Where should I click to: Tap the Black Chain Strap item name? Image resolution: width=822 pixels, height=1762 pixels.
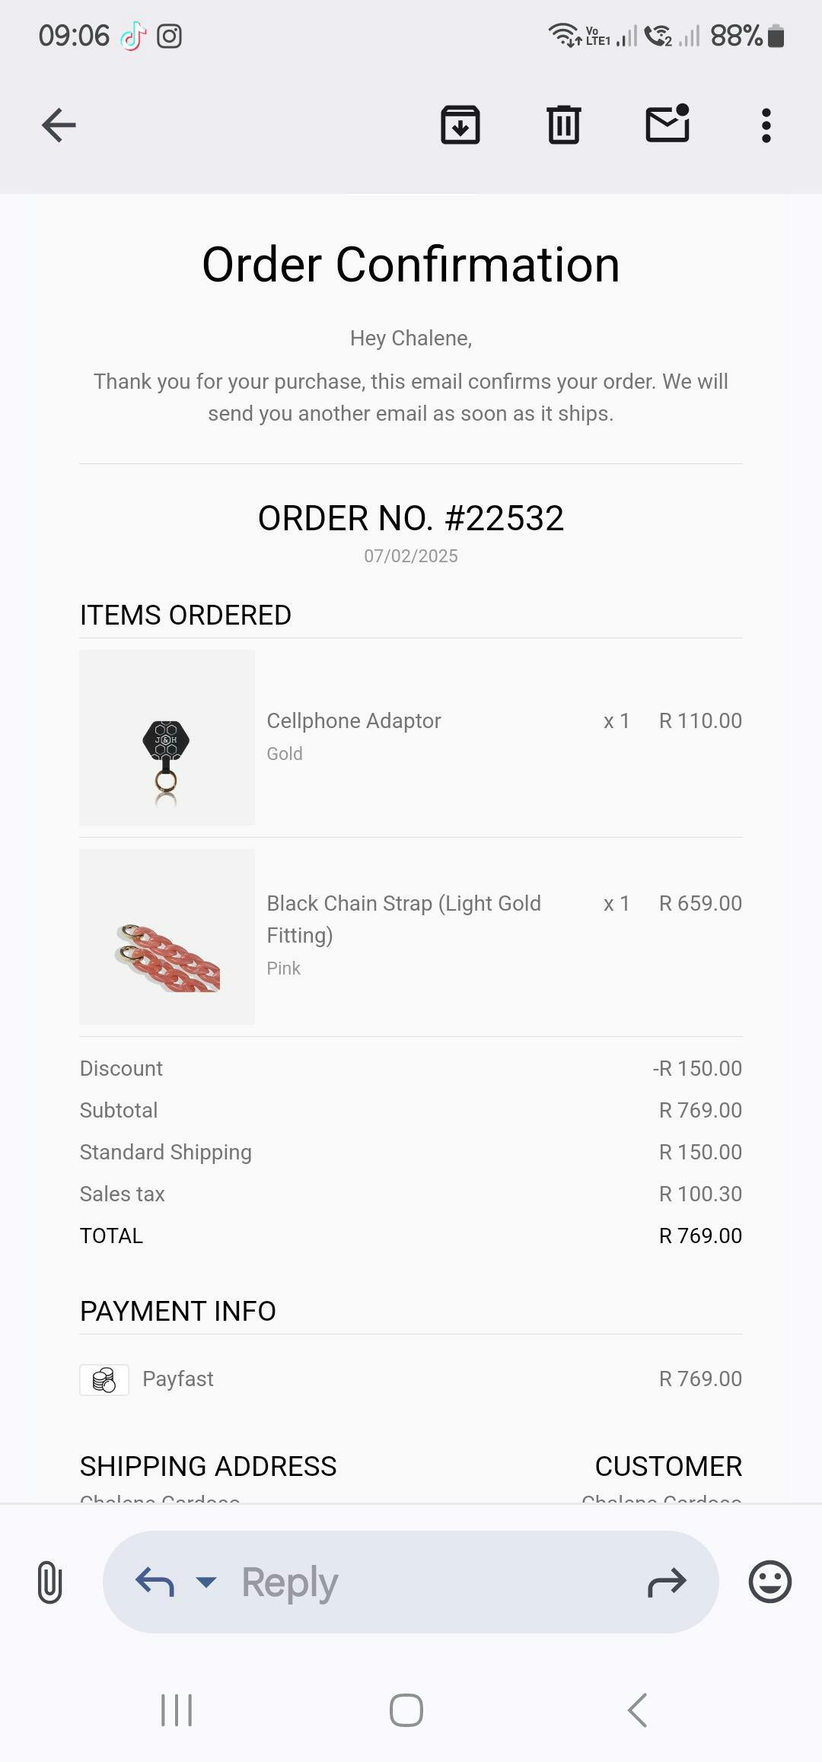pyautogui.click(x=403, y=918)
